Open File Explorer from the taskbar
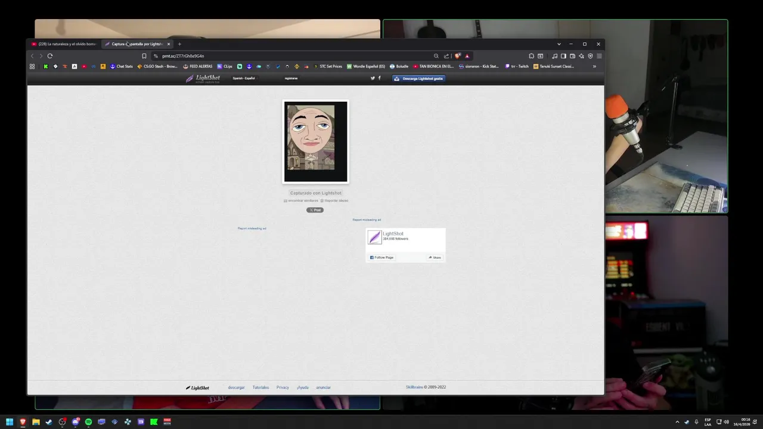This screenshot has width=763, height=429. [36, 422]
